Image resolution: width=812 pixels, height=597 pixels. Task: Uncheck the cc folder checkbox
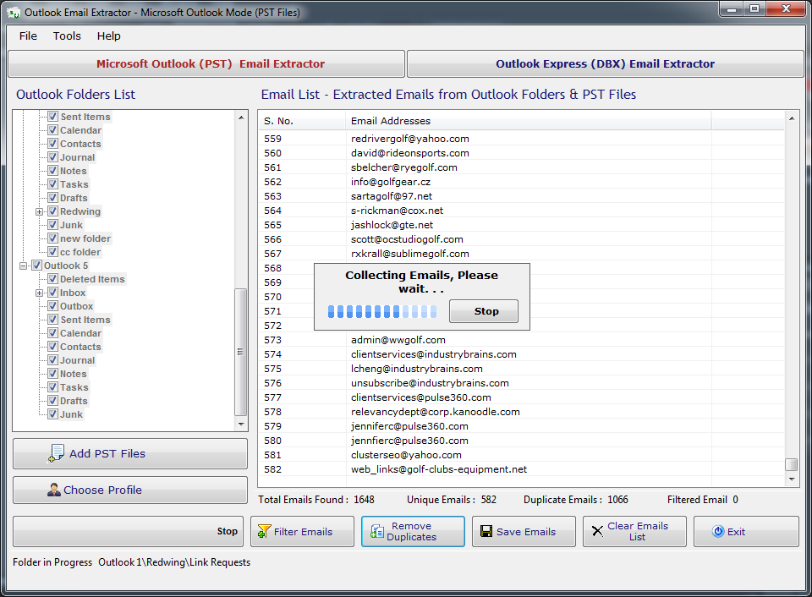(52, 252)
